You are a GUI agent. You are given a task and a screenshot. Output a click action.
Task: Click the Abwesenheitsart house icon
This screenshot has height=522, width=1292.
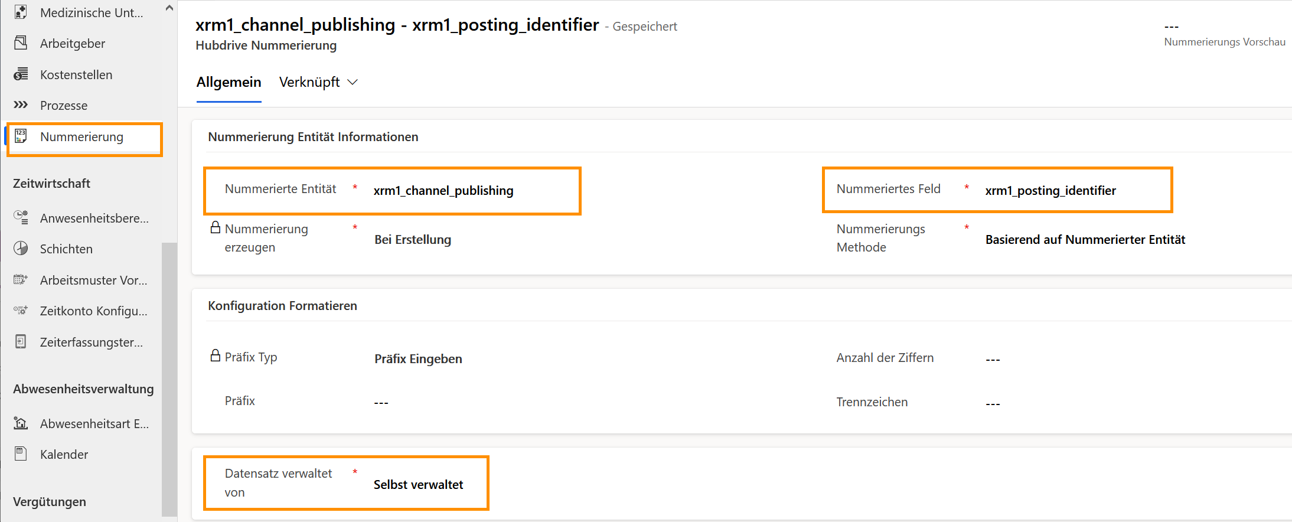point(21,423)
